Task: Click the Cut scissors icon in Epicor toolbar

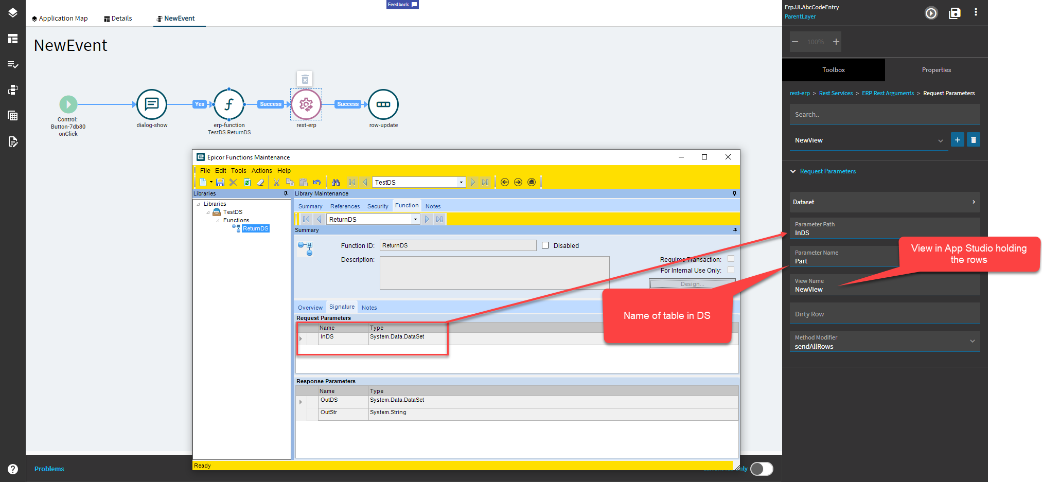Action: 276,182
